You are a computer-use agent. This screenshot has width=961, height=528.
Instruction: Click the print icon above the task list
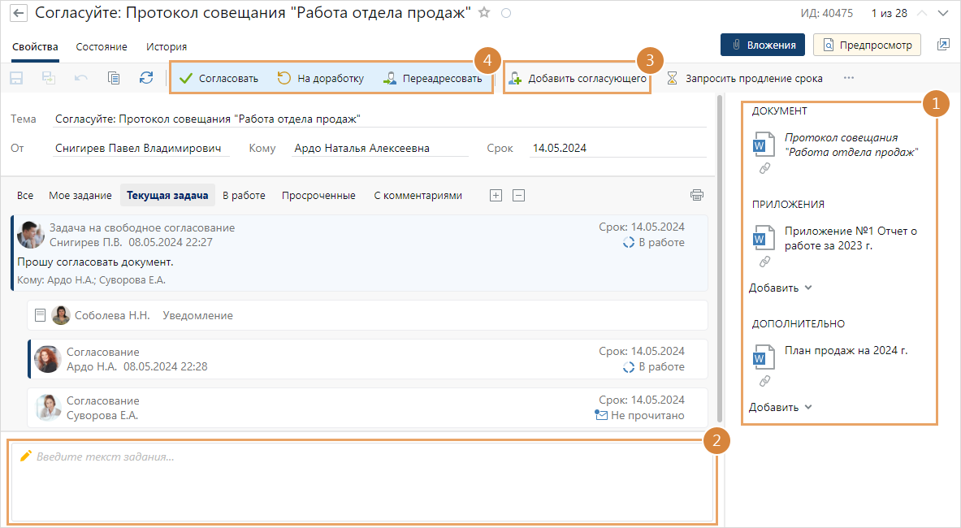click(696, 195)
